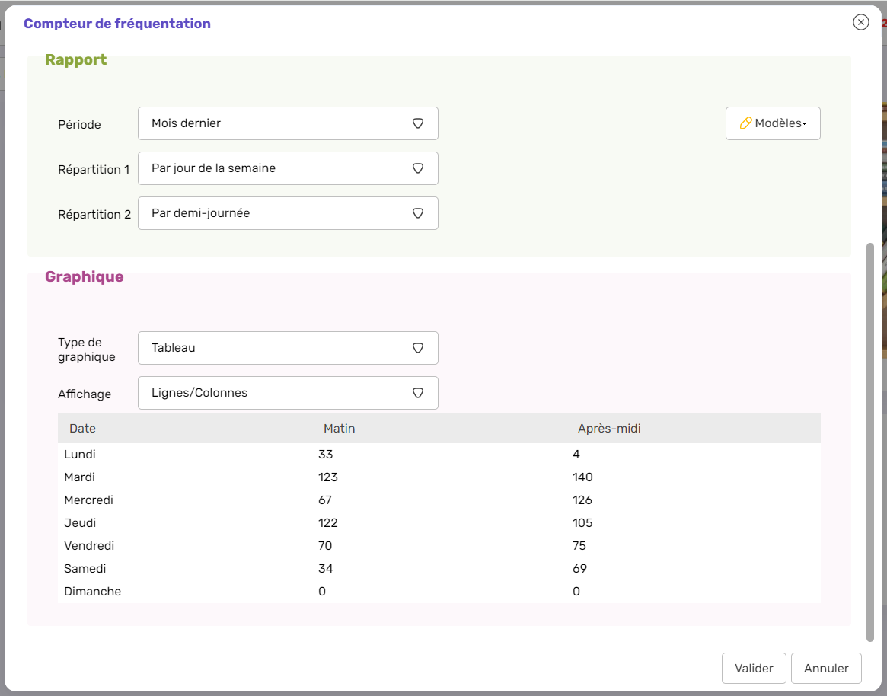The image size is (887, 696).
Task: Click the Après-midi column header
Action: click(609, 429)
